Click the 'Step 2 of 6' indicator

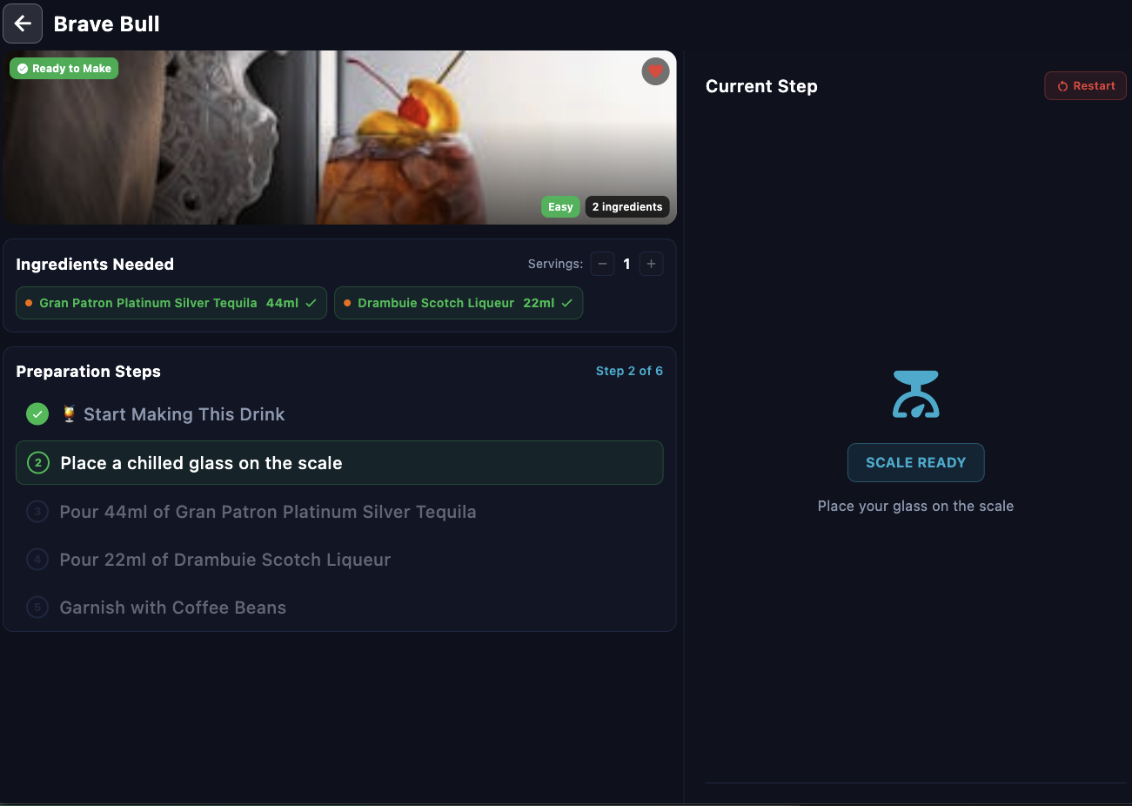click(629, 371)
